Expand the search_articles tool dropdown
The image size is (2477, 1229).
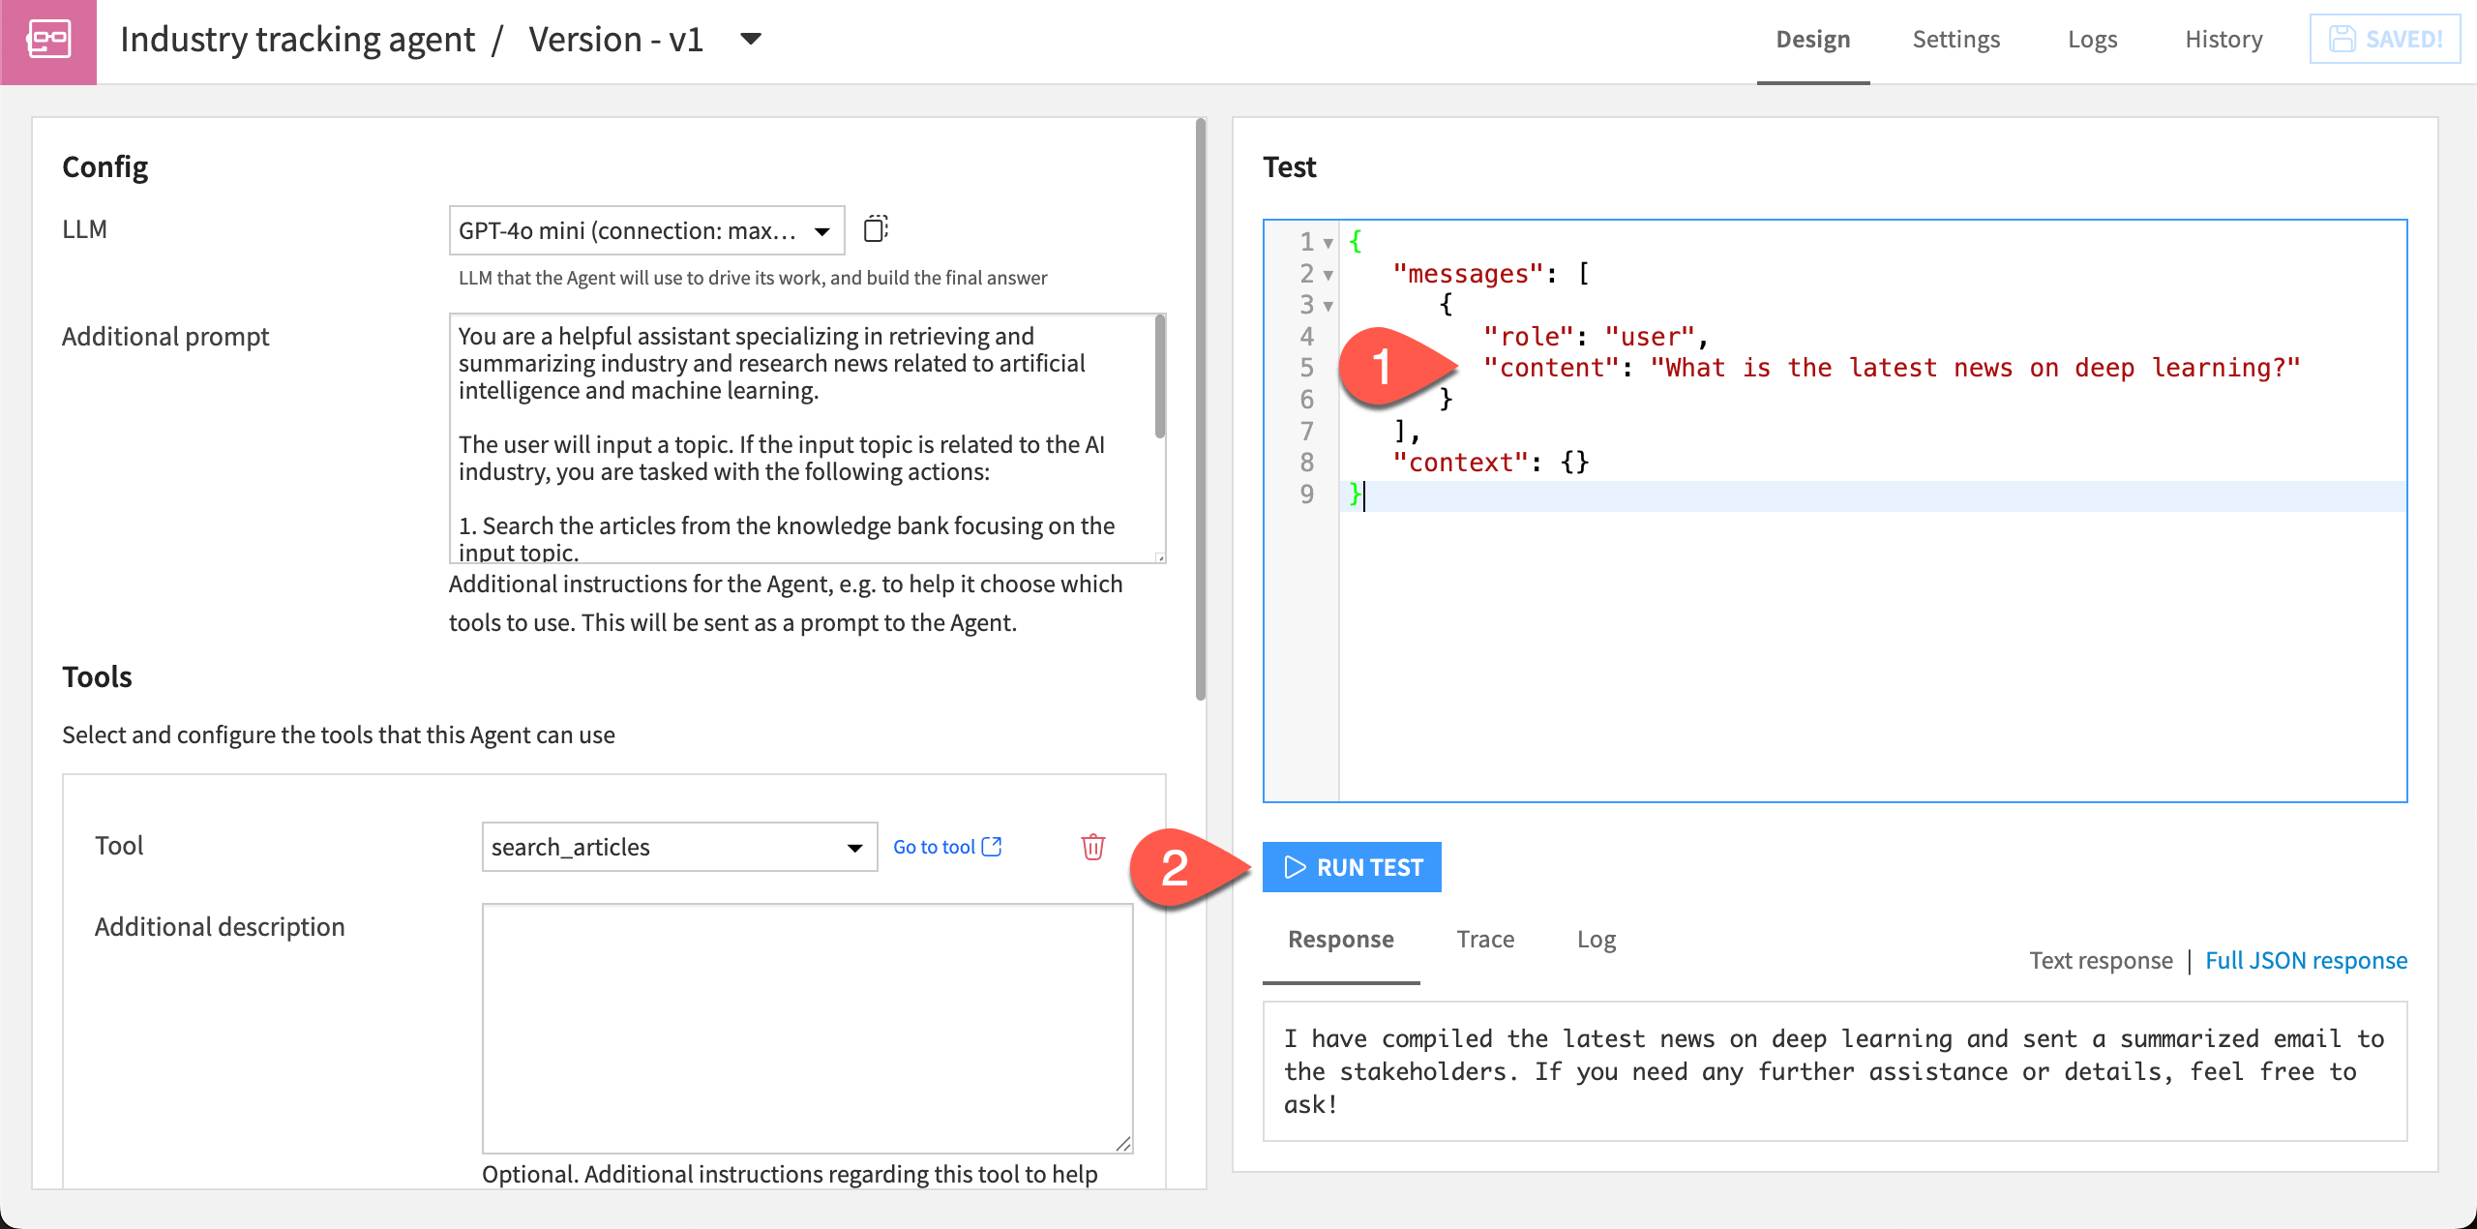click(x=679, y=847)
